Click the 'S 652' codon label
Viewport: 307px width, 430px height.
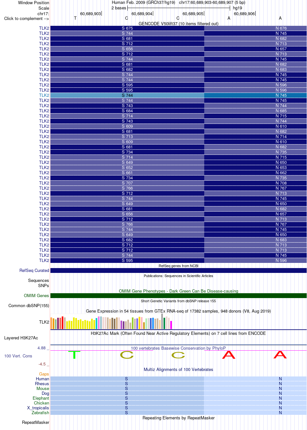click(x=127, y=168)
